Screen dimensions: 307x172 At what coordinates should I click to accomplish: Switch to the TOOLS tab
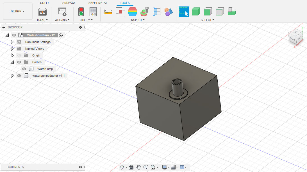click(x=125, y=3)
